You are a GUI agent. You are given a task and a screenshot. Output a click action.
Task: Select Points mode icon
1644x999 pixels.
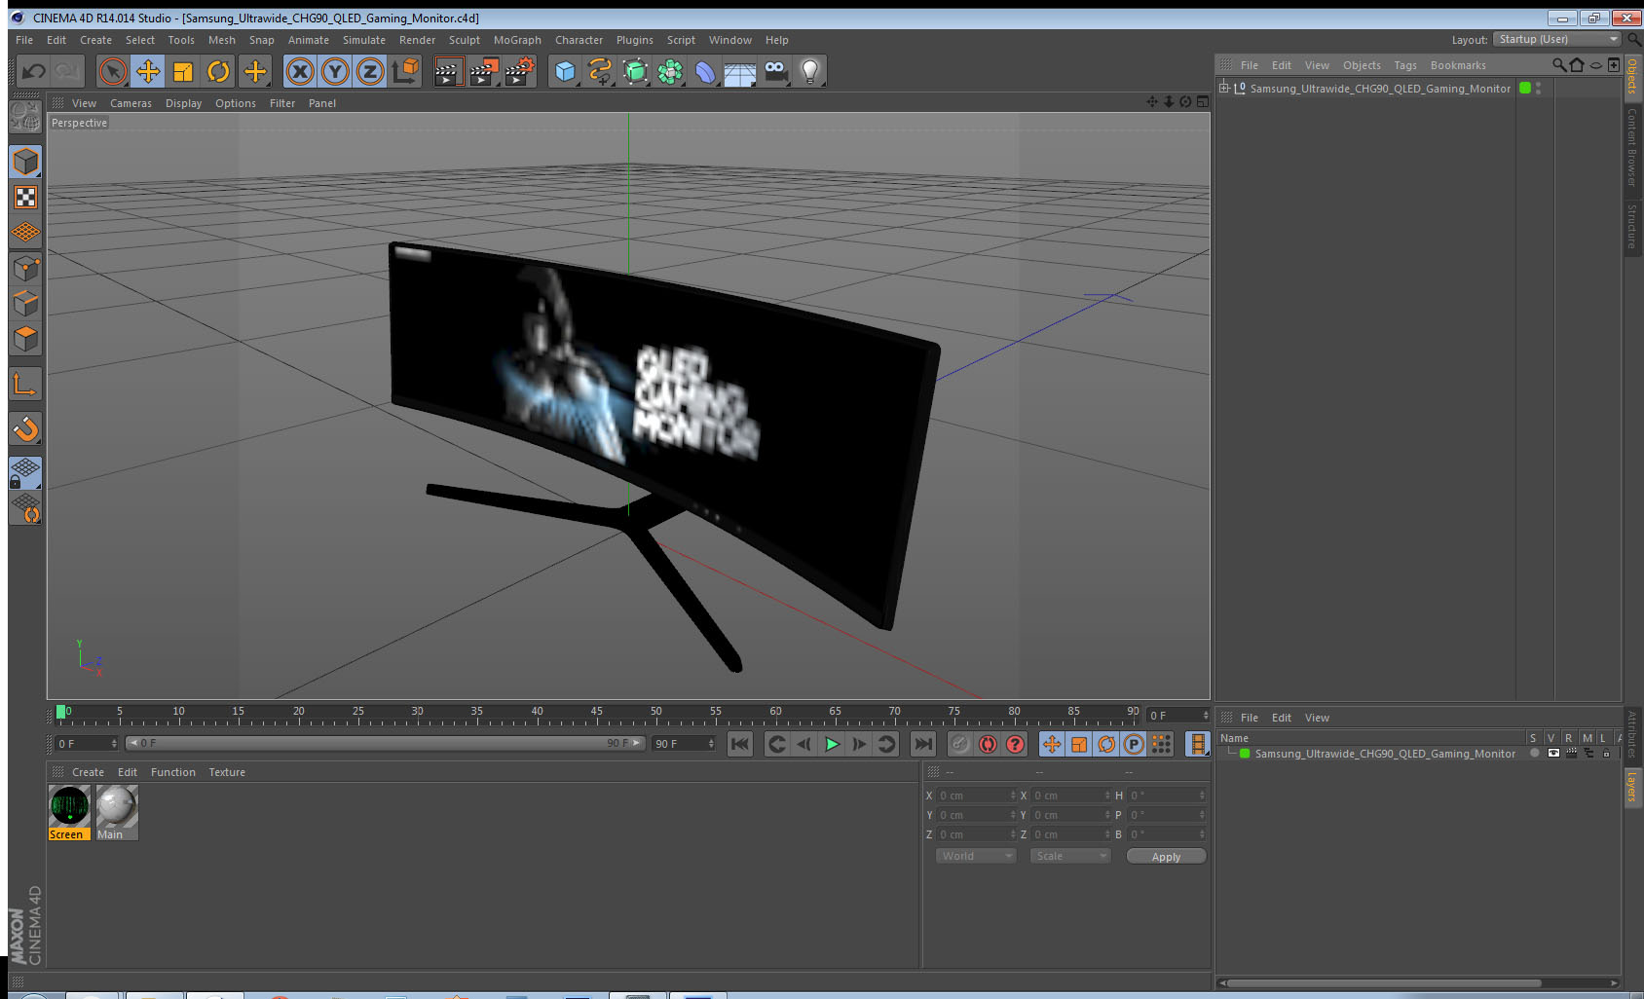click(x=25, y=269)
